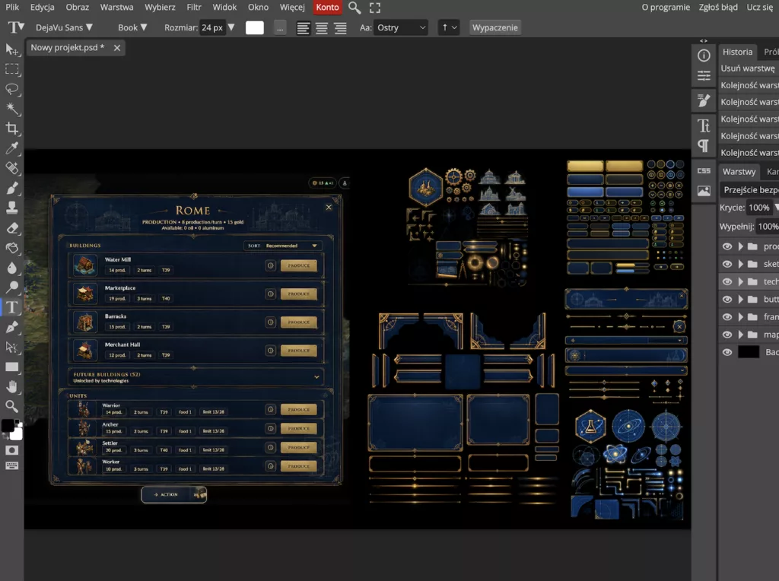The image size is (779, 581).
Task: Open the font size dropdown arrow
Action: (x=231, y=27)
